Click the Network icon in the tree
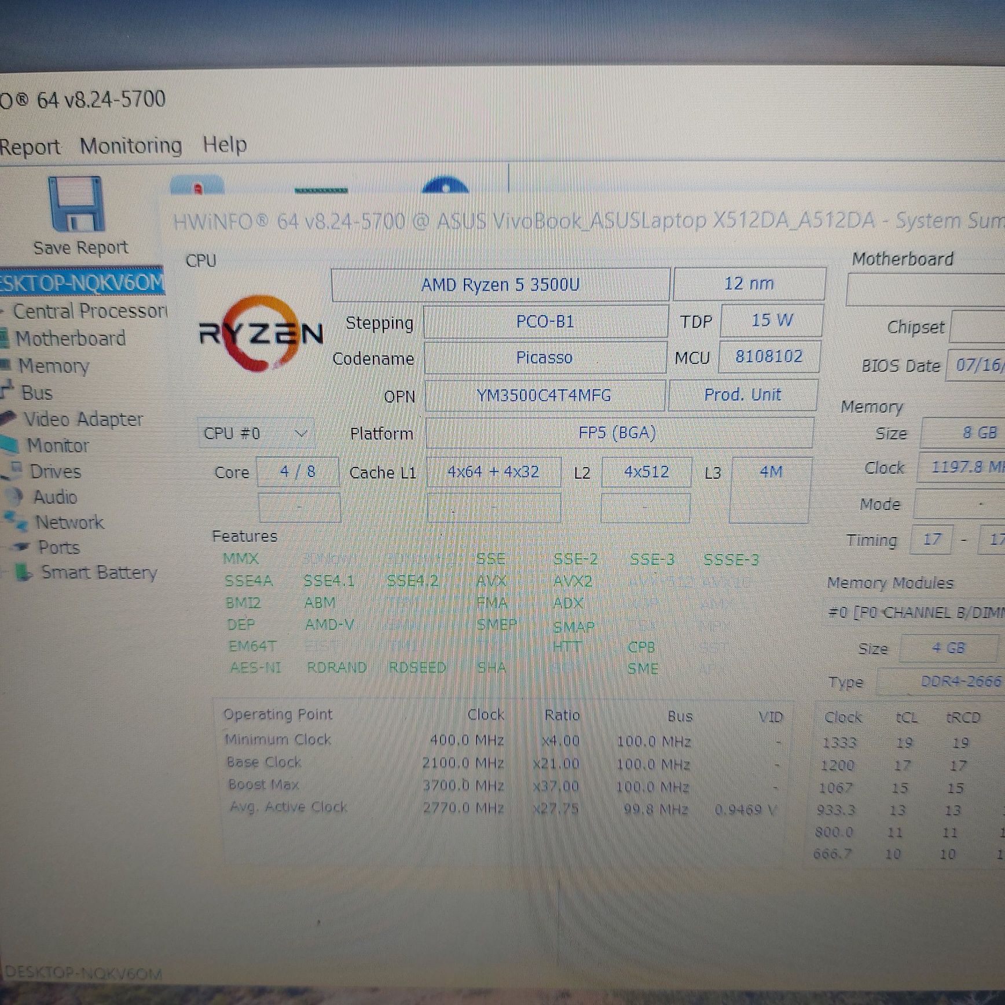 16,522
